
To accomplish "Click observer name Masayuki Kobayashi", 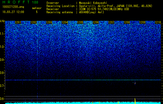I will coord(93,3).
